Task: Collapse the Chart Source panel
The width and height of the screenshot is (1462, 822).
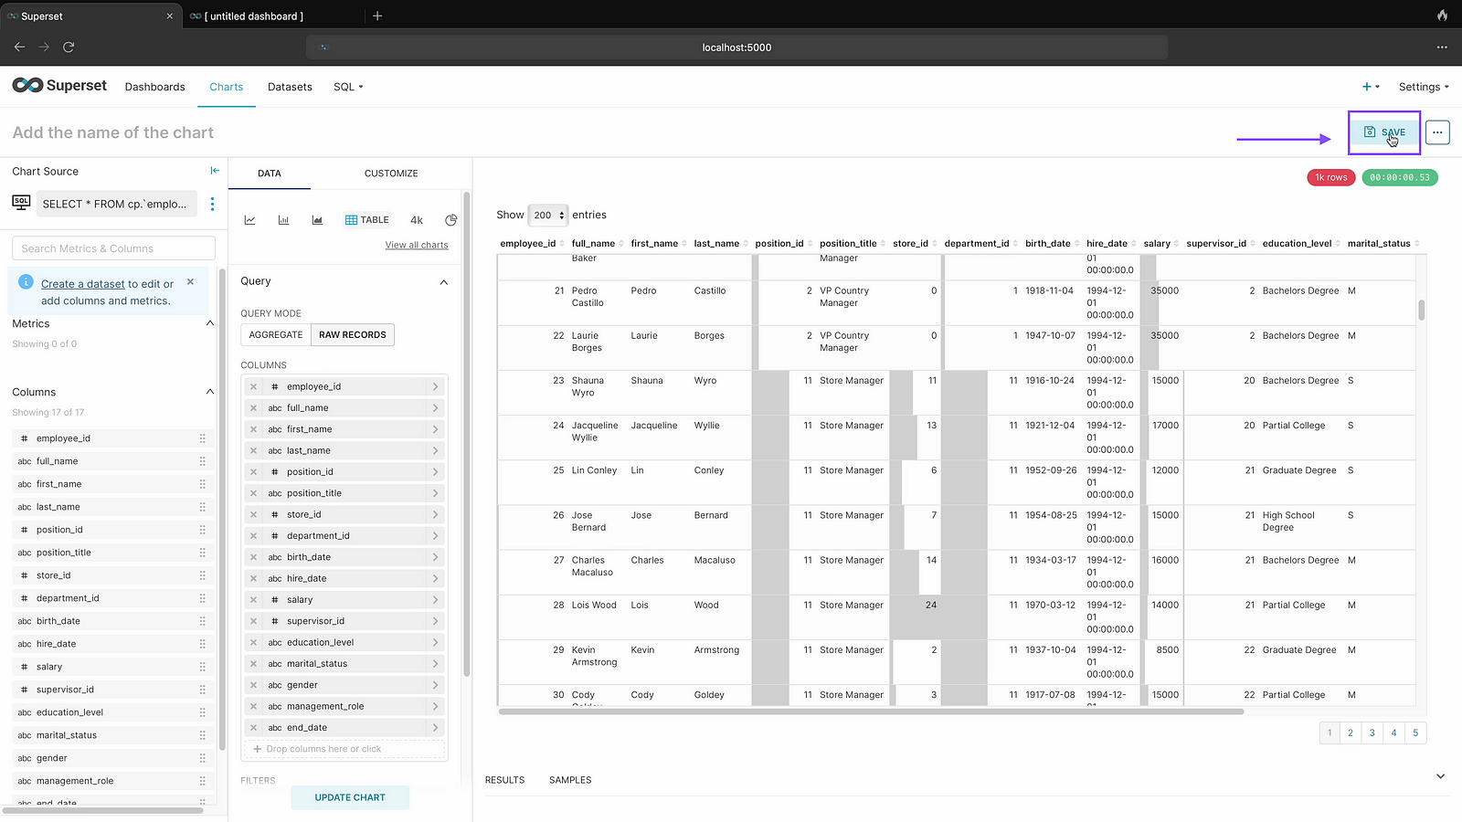Action: 215,171
